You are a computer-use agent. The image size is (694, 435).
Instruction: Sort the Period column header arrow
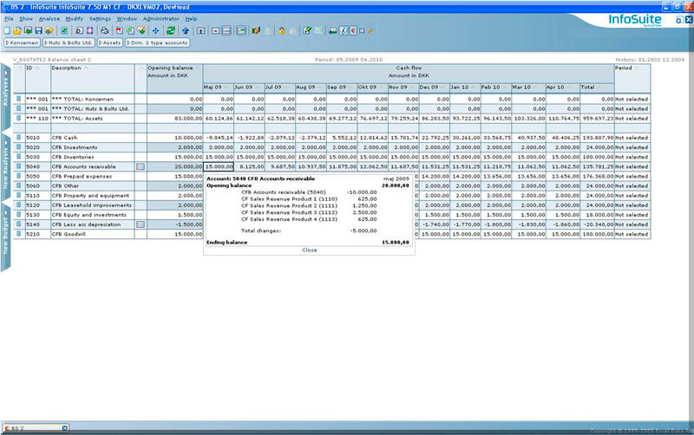click(637, 68)
